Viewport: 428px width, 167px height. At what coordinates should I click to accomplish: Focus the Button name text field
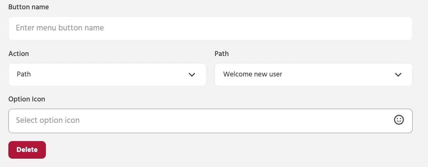click(210, 28)
